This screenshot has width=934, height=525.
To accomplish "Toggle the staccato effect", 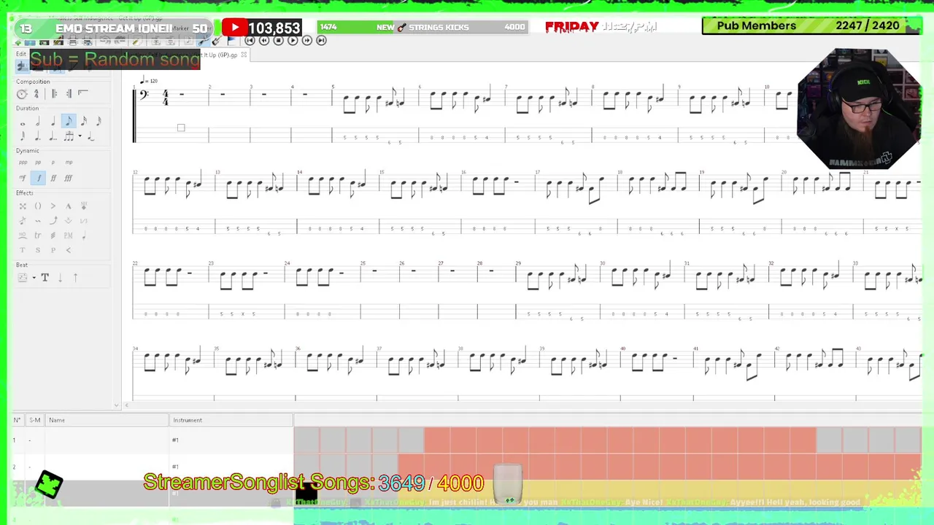I will pos(84,236).
